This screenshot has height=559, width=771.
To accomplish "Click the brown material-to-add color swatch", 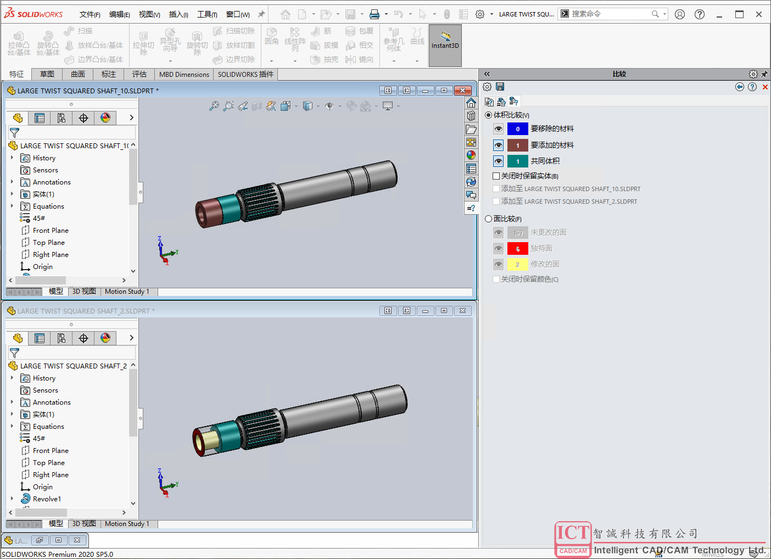I will coord(518,145).
